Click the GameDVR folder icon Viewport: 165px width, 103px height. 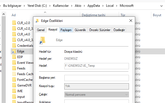[14, 85]
